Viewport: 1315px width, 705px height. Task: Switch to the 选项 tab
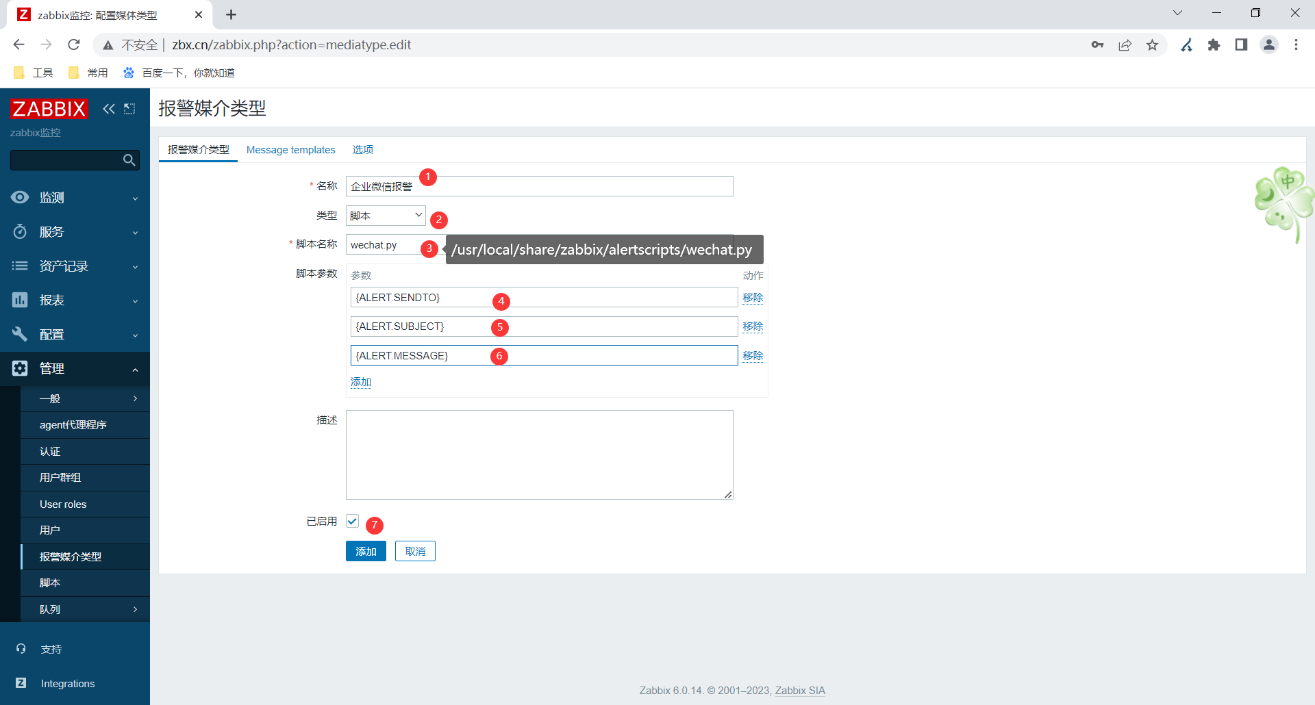[x=363, y=149]
